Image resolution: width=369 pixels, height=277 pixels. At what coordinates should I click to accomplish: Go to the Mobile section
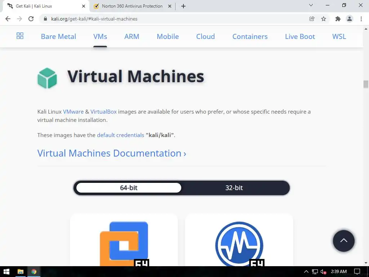click(x=168, y=36)
